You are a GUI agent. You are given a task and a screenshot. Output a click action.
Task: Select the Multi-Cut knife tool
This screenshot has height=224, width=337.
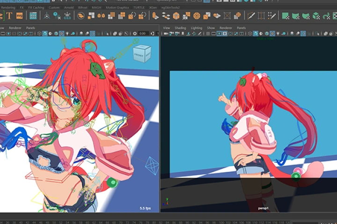[251, 16]
